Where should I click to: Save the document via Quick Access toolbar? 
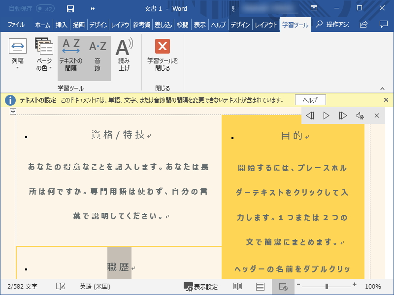tap(70, 8)
